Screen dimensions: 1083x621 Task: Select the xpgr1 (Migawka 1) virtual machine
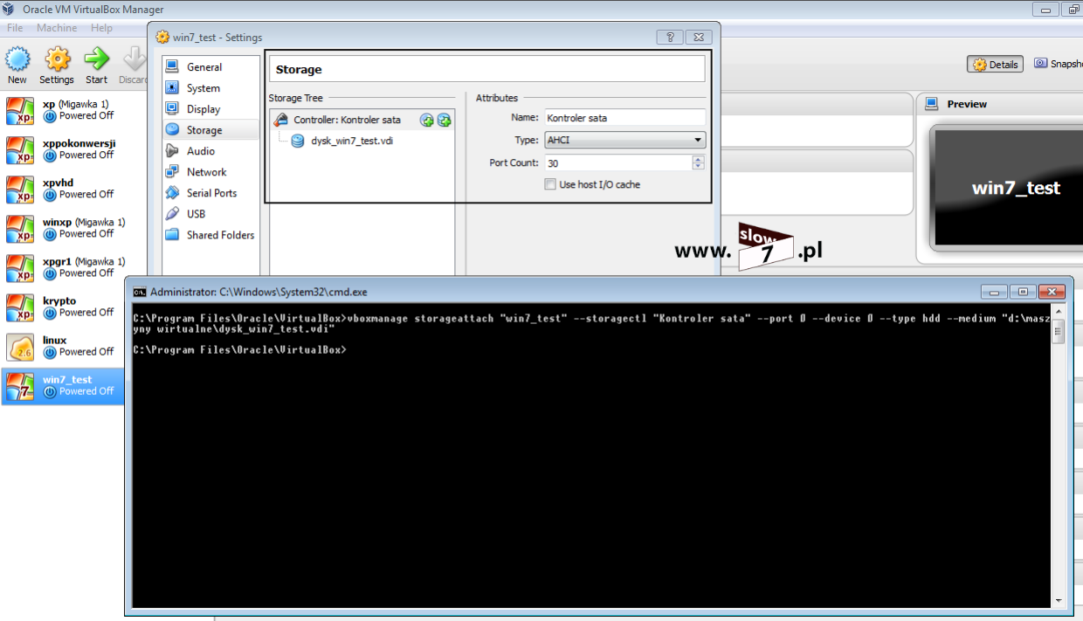(x=62, y=267)
